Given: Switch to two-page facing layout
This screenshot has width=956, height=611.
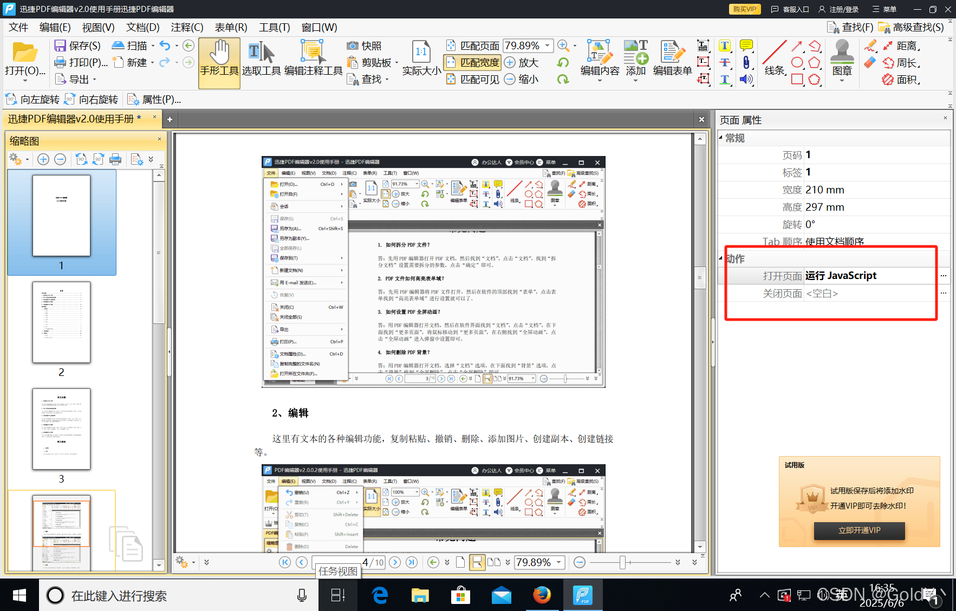Looking at the screenshot, I should coord(494,562).
